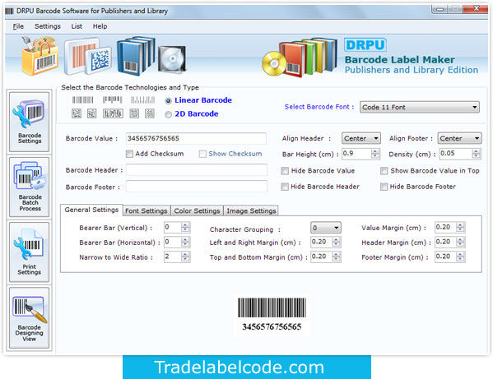Select the Linear Barcode radio button
Image resolution: width=493 pixels, height=379 pixels.
point(168,101)
